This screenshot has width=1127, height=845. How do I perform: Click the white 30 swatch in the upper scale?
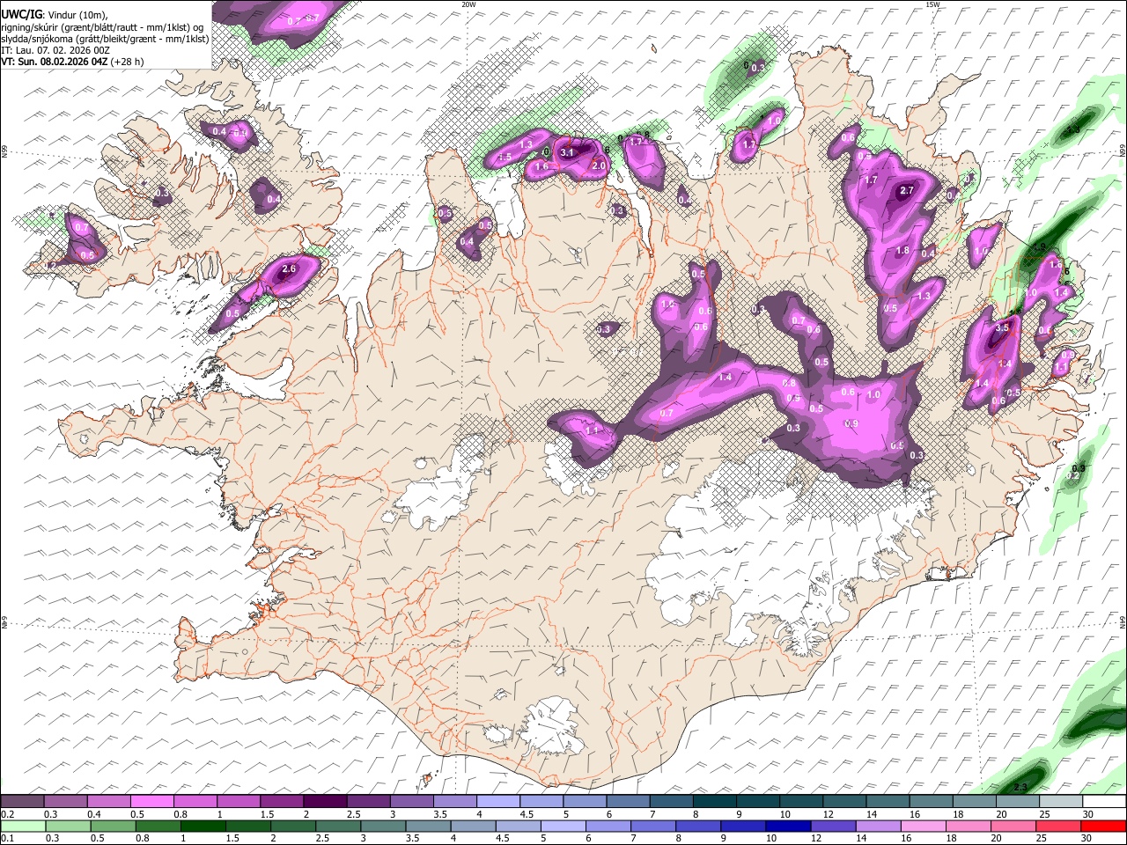tap(1104, 801)
